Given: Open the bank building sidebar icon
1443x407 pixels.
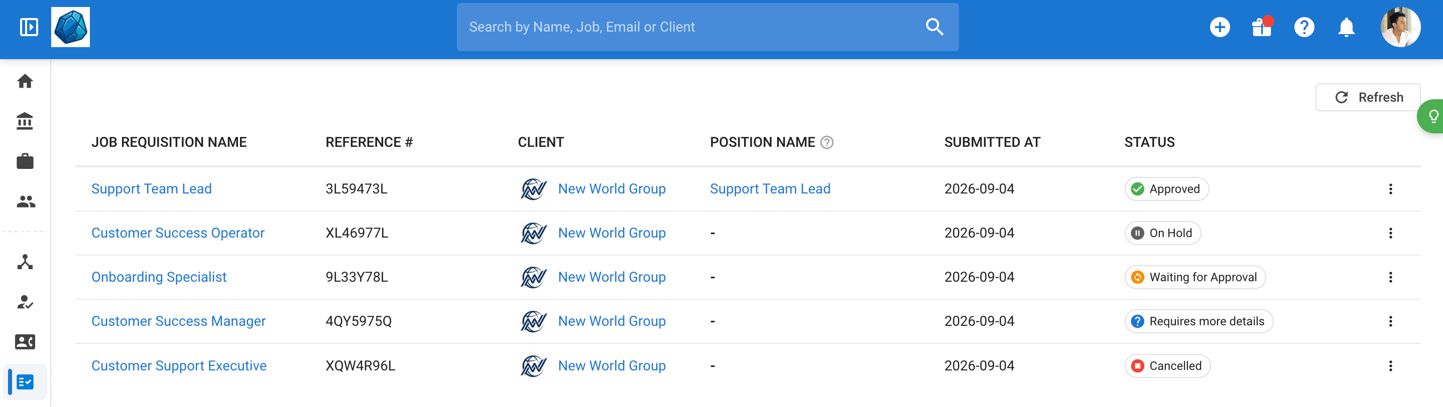Looking at the screenshot, I should tap(25, 121).
